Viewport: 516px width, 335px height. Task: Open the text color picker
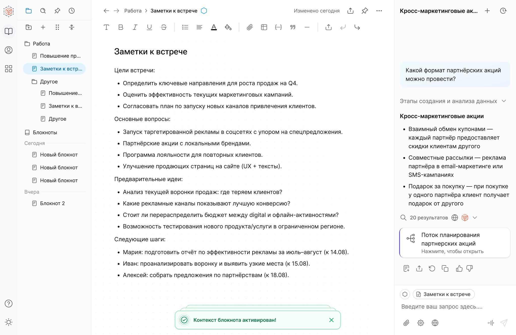click(214, 27)
